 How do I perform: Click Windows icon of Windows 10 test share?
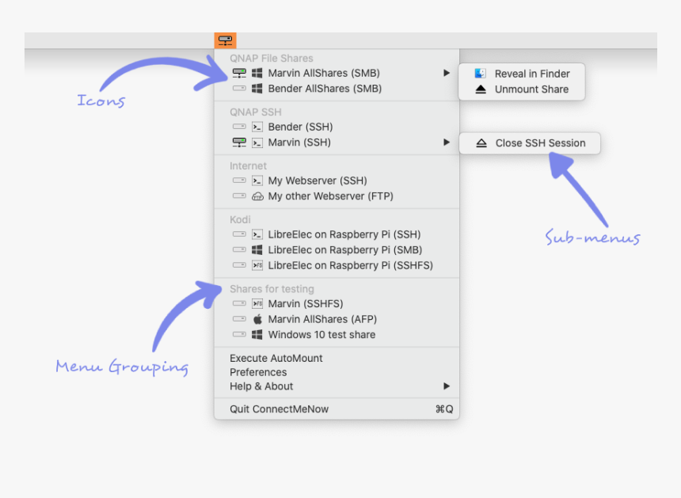tap(257, 335)
